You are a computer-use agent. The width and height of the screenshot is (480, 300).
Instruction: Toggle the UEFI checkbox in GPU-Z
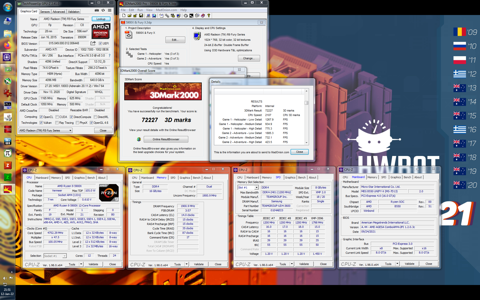[100, 43]
